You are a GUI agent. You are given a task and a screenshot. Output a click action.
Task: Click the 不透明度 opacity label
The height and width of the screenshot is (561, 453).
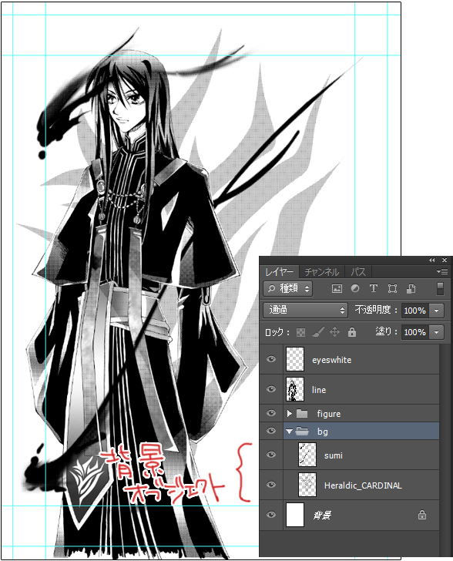click(376, 310)
